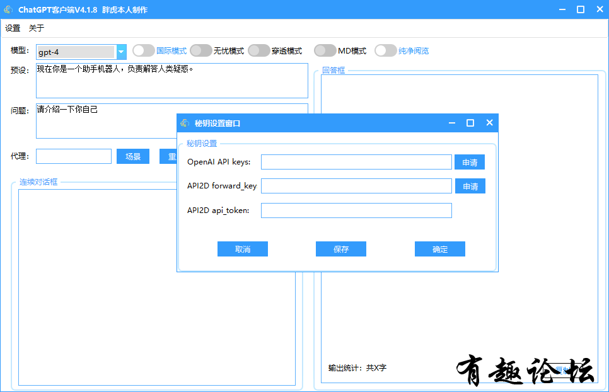
Task: Open the 设置 menu
Action: tap(13, 28)
